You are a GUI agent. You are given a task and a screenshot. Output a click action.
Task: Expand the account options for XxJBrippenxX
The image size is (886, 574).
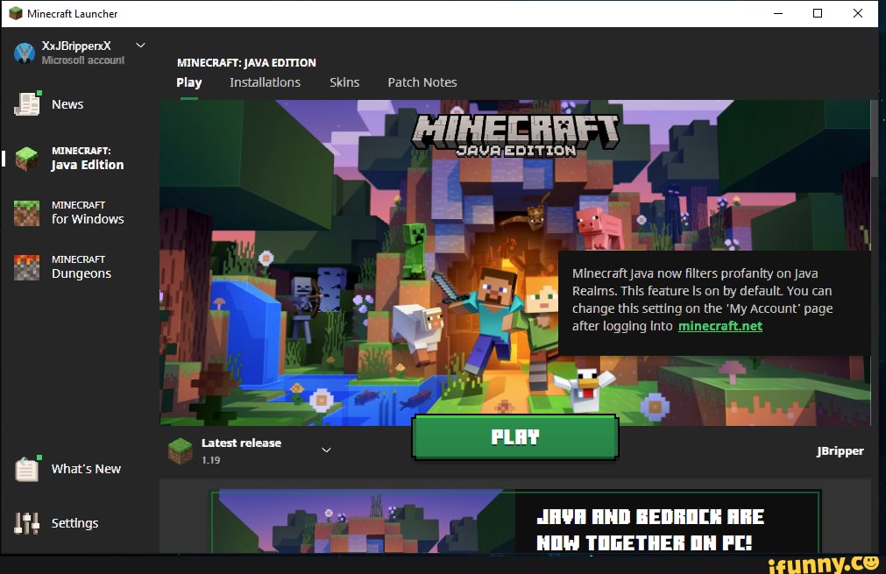tap(140, 46)
